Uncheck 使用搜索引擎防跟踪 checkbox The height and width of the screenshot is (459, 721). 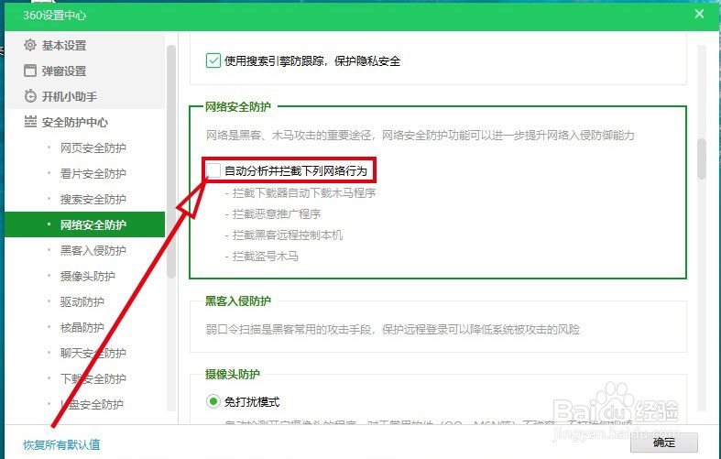pyautogui.click(x=213, y=60)
